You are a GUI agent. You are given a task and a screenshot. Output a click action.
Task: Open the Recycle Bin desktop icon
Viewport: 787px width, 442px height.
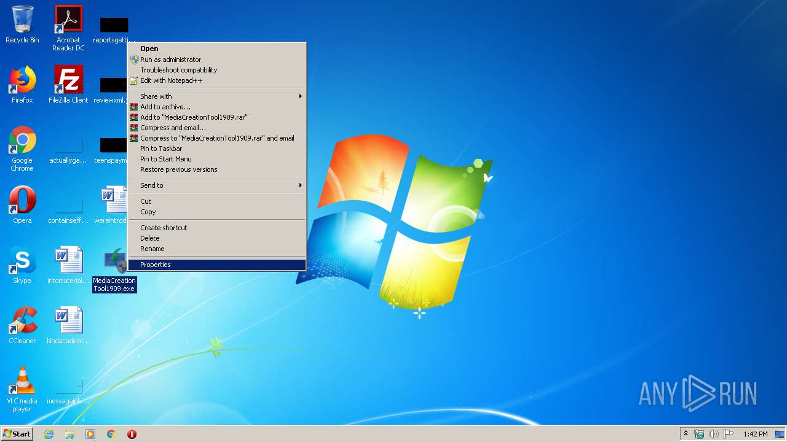coord(22,25)
